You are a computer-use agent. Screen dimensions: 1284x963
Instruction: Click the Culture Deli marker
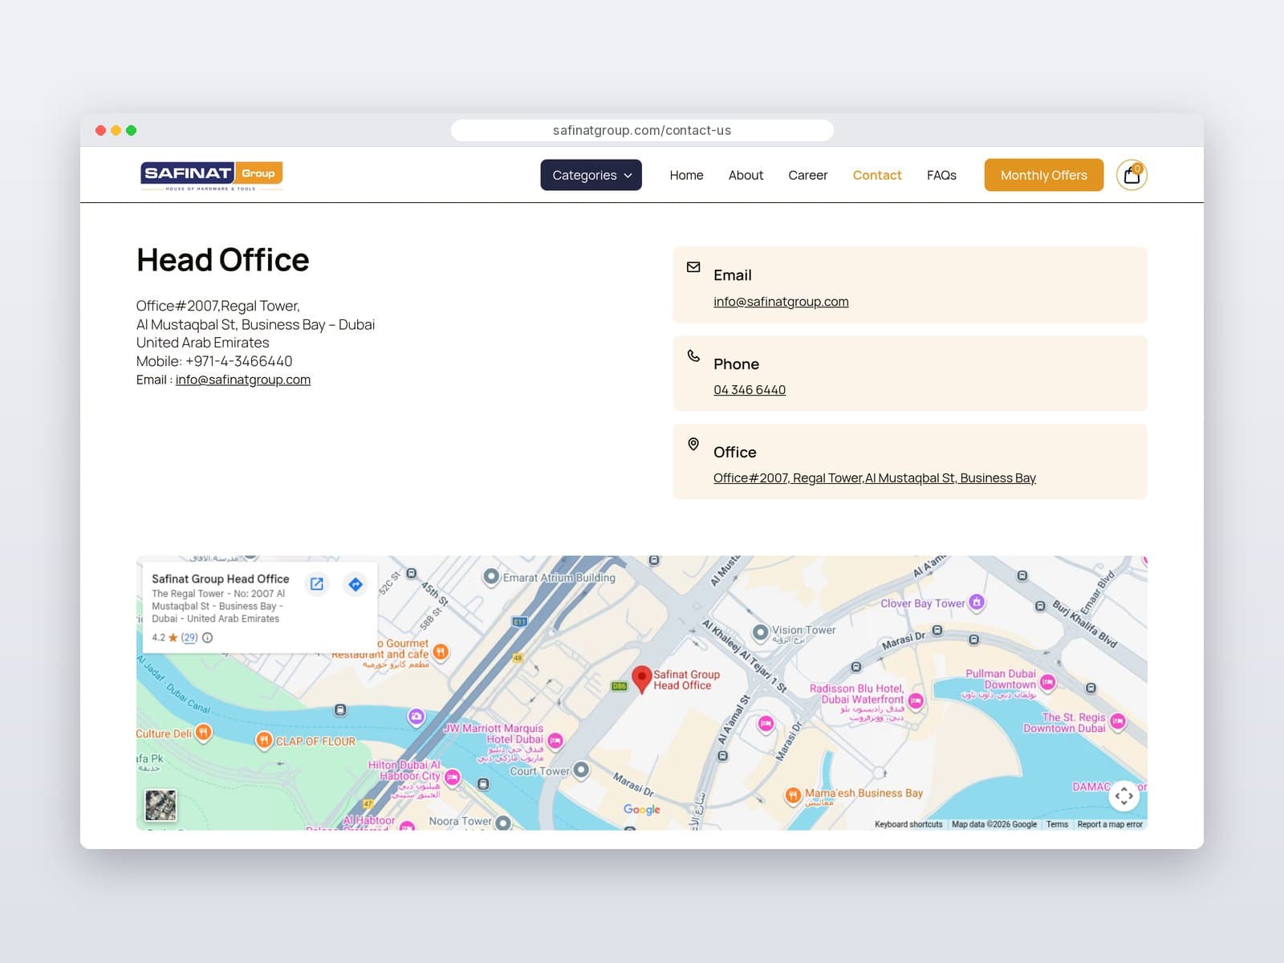204,732
